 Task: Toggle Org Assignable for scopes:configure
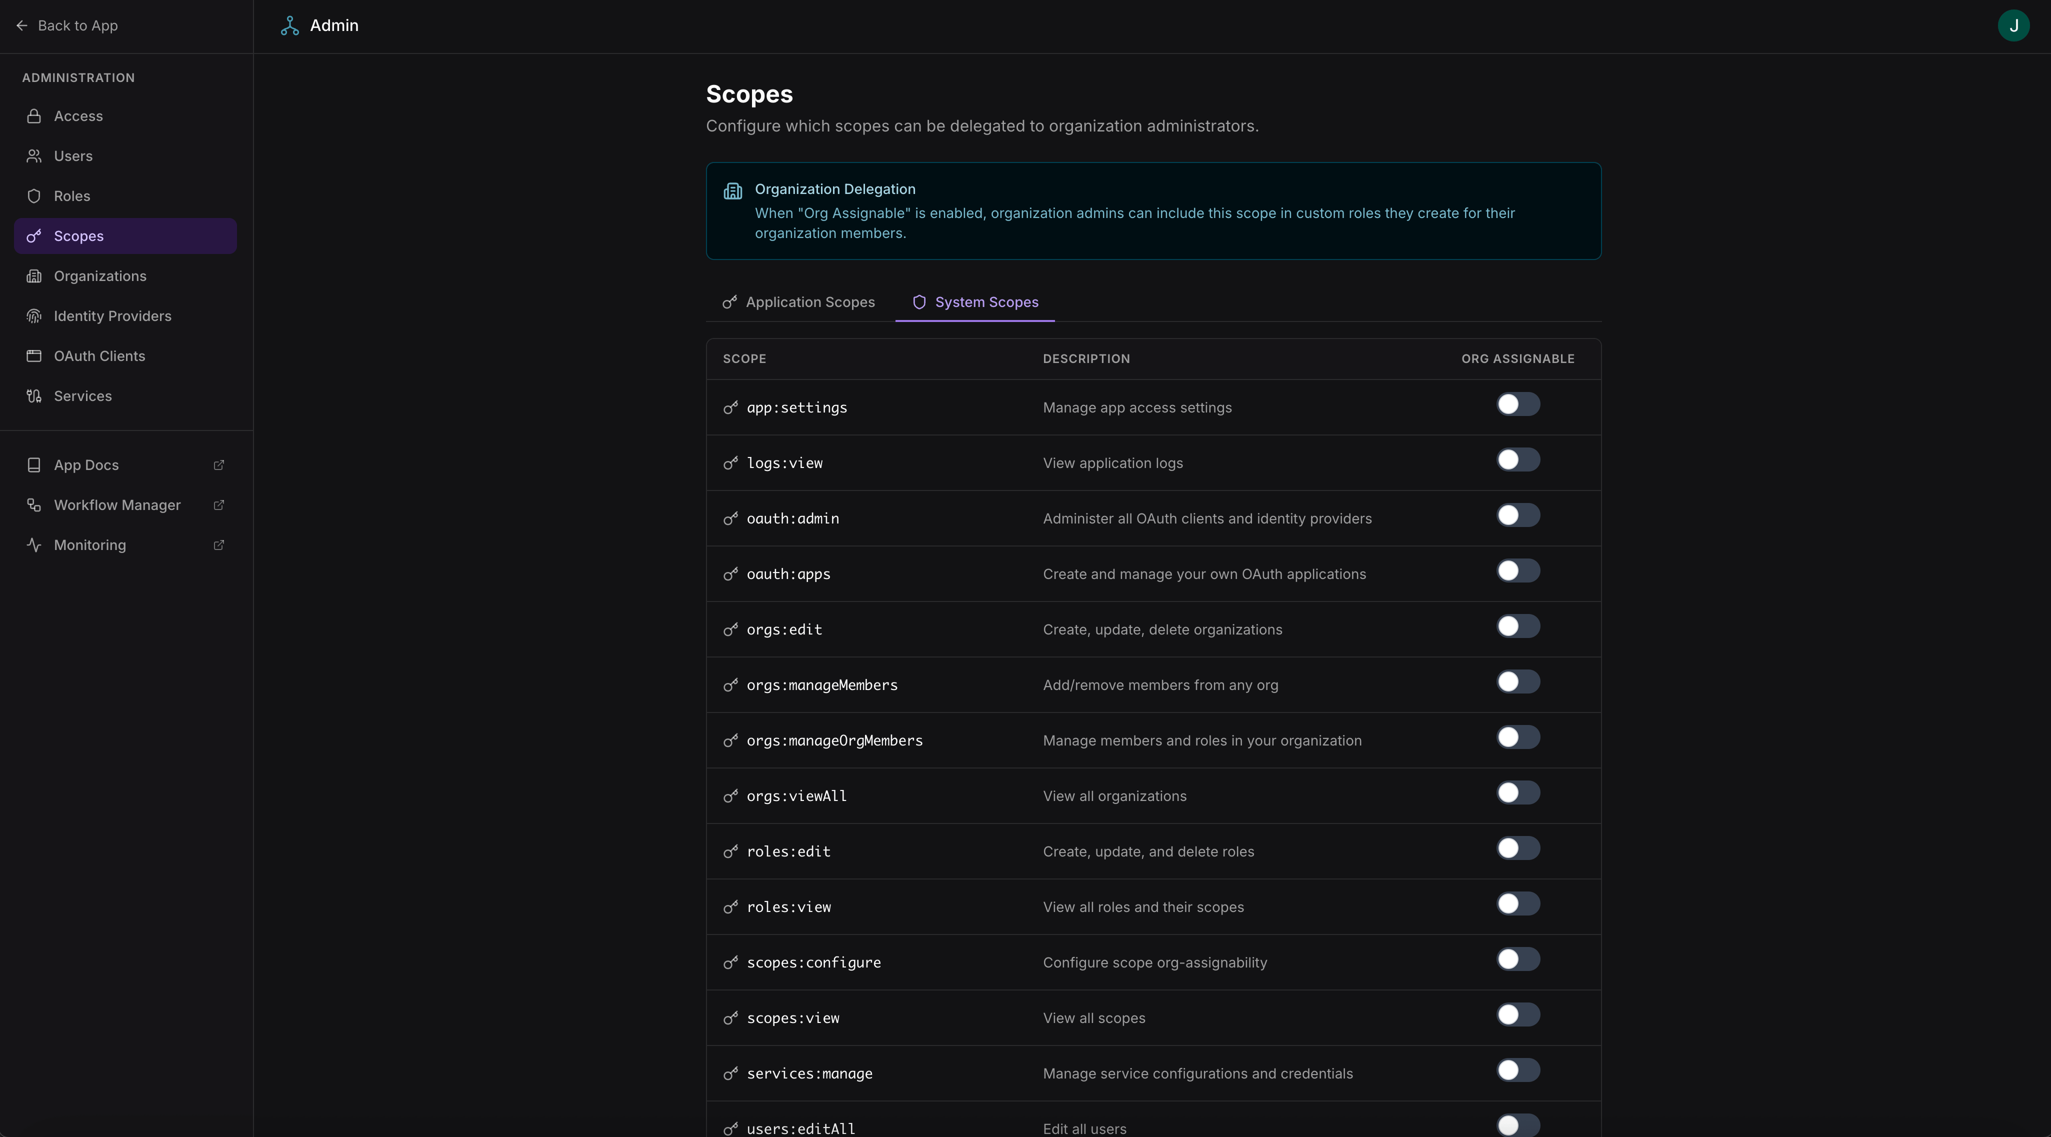click(1517, 959)
